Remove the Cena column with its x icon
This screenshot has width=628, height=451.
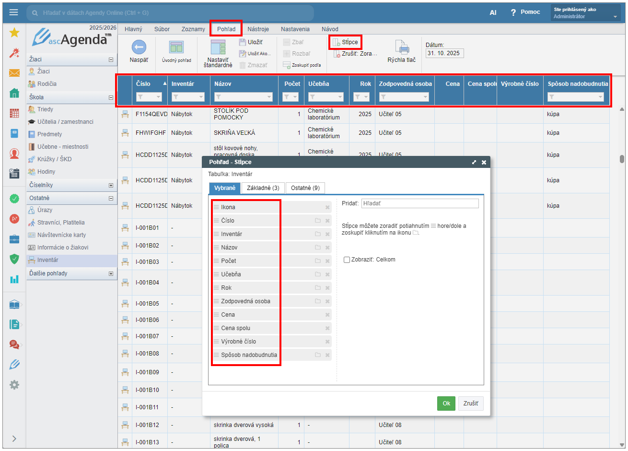[x=327, y=315]
